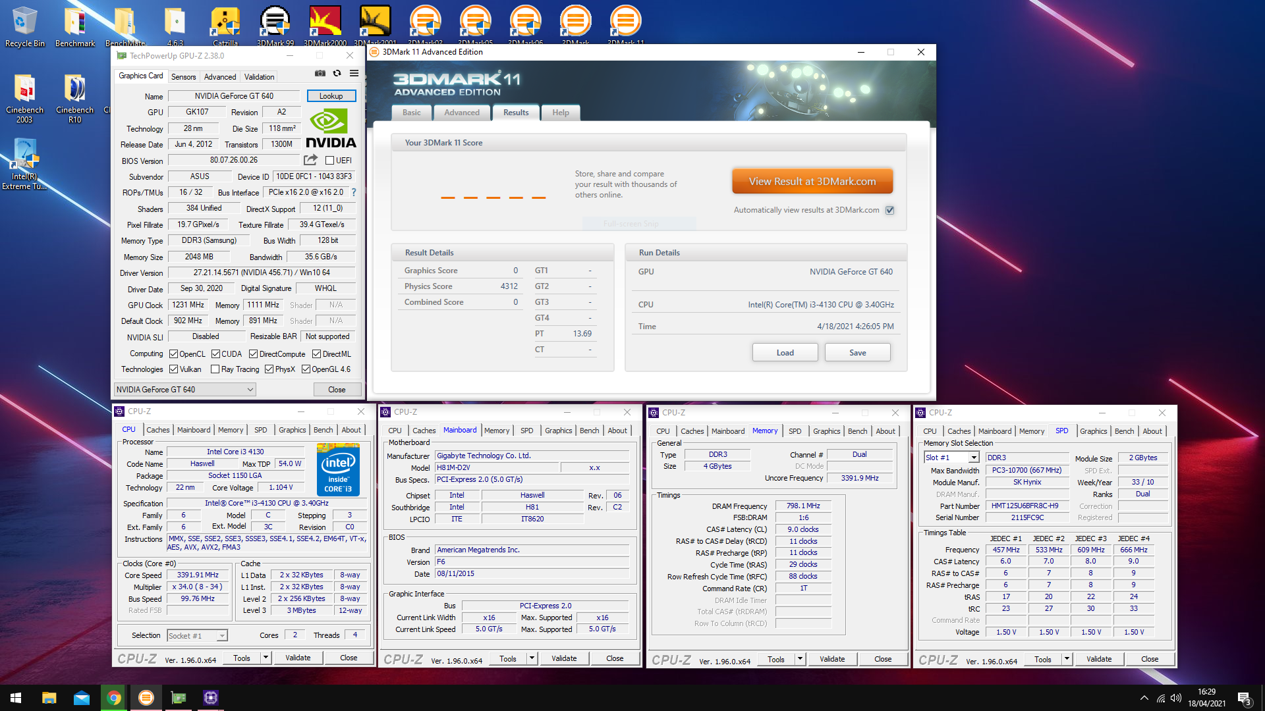Open the notification center icon
Screen dimensions: 1265x711
pyautogui.click(x=1245, y=698)
